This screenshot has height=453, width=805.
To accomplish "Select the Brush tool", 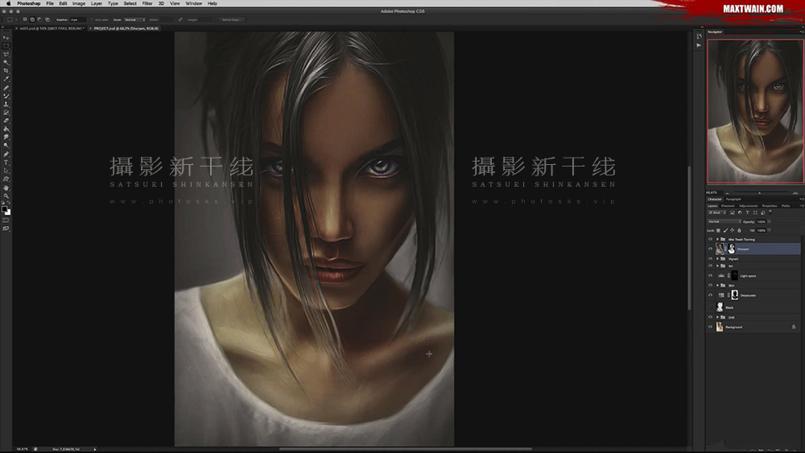I will point(6,96).
